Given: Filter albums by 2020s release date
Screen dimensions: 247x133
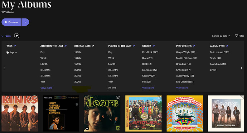Looking at the screenshot, I should [78, 82].
